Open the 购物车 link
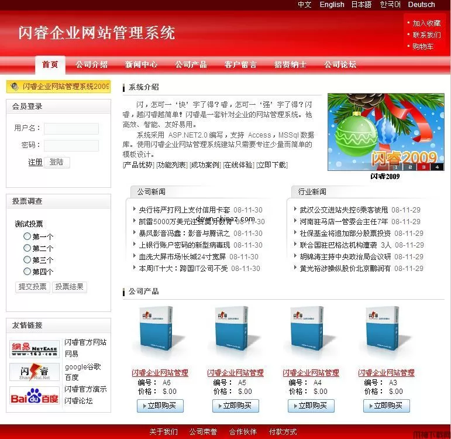 (x=423, y=46)
